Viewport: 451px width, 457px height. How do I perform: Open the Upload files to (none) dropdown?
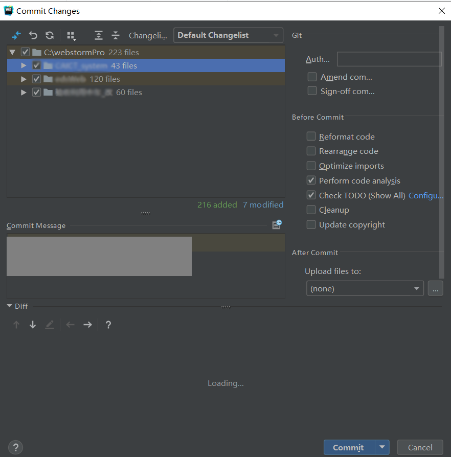(365, 288)
